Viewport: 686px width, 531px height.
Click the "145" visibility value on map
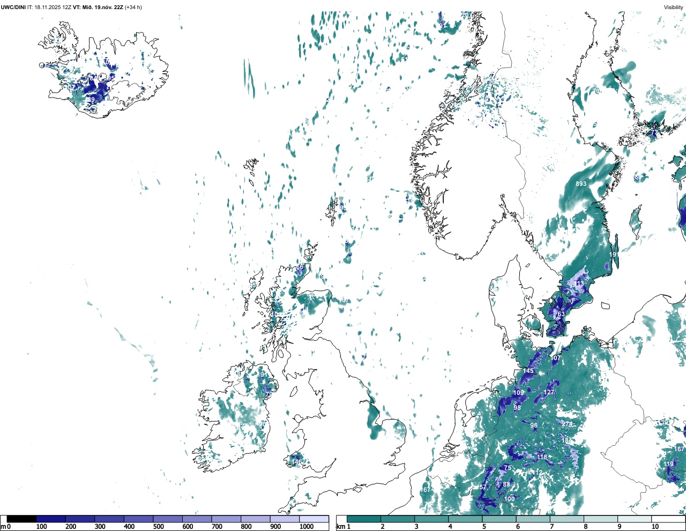528,371
